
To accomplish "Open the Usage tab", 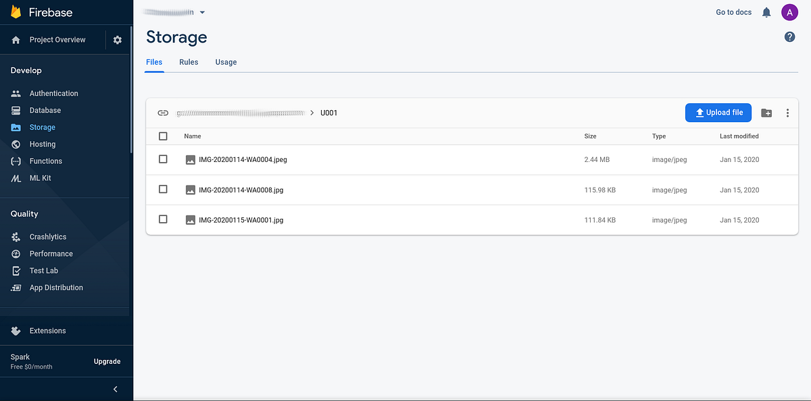I will pos(226,61).
